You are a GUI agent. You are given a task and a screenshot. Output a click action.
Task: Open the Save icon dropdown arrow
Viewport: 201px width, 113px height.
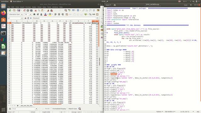pyautogui.click(x=21, y=10)
